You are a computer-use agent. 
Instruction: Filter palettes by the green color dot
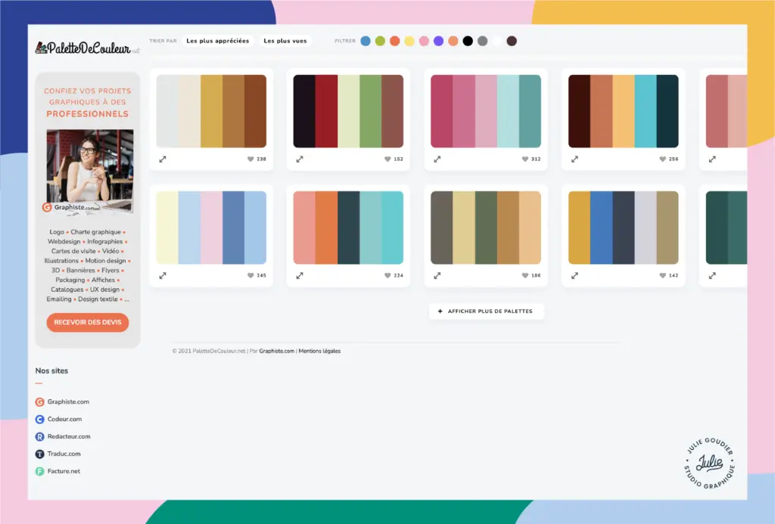tap(380, 41)
